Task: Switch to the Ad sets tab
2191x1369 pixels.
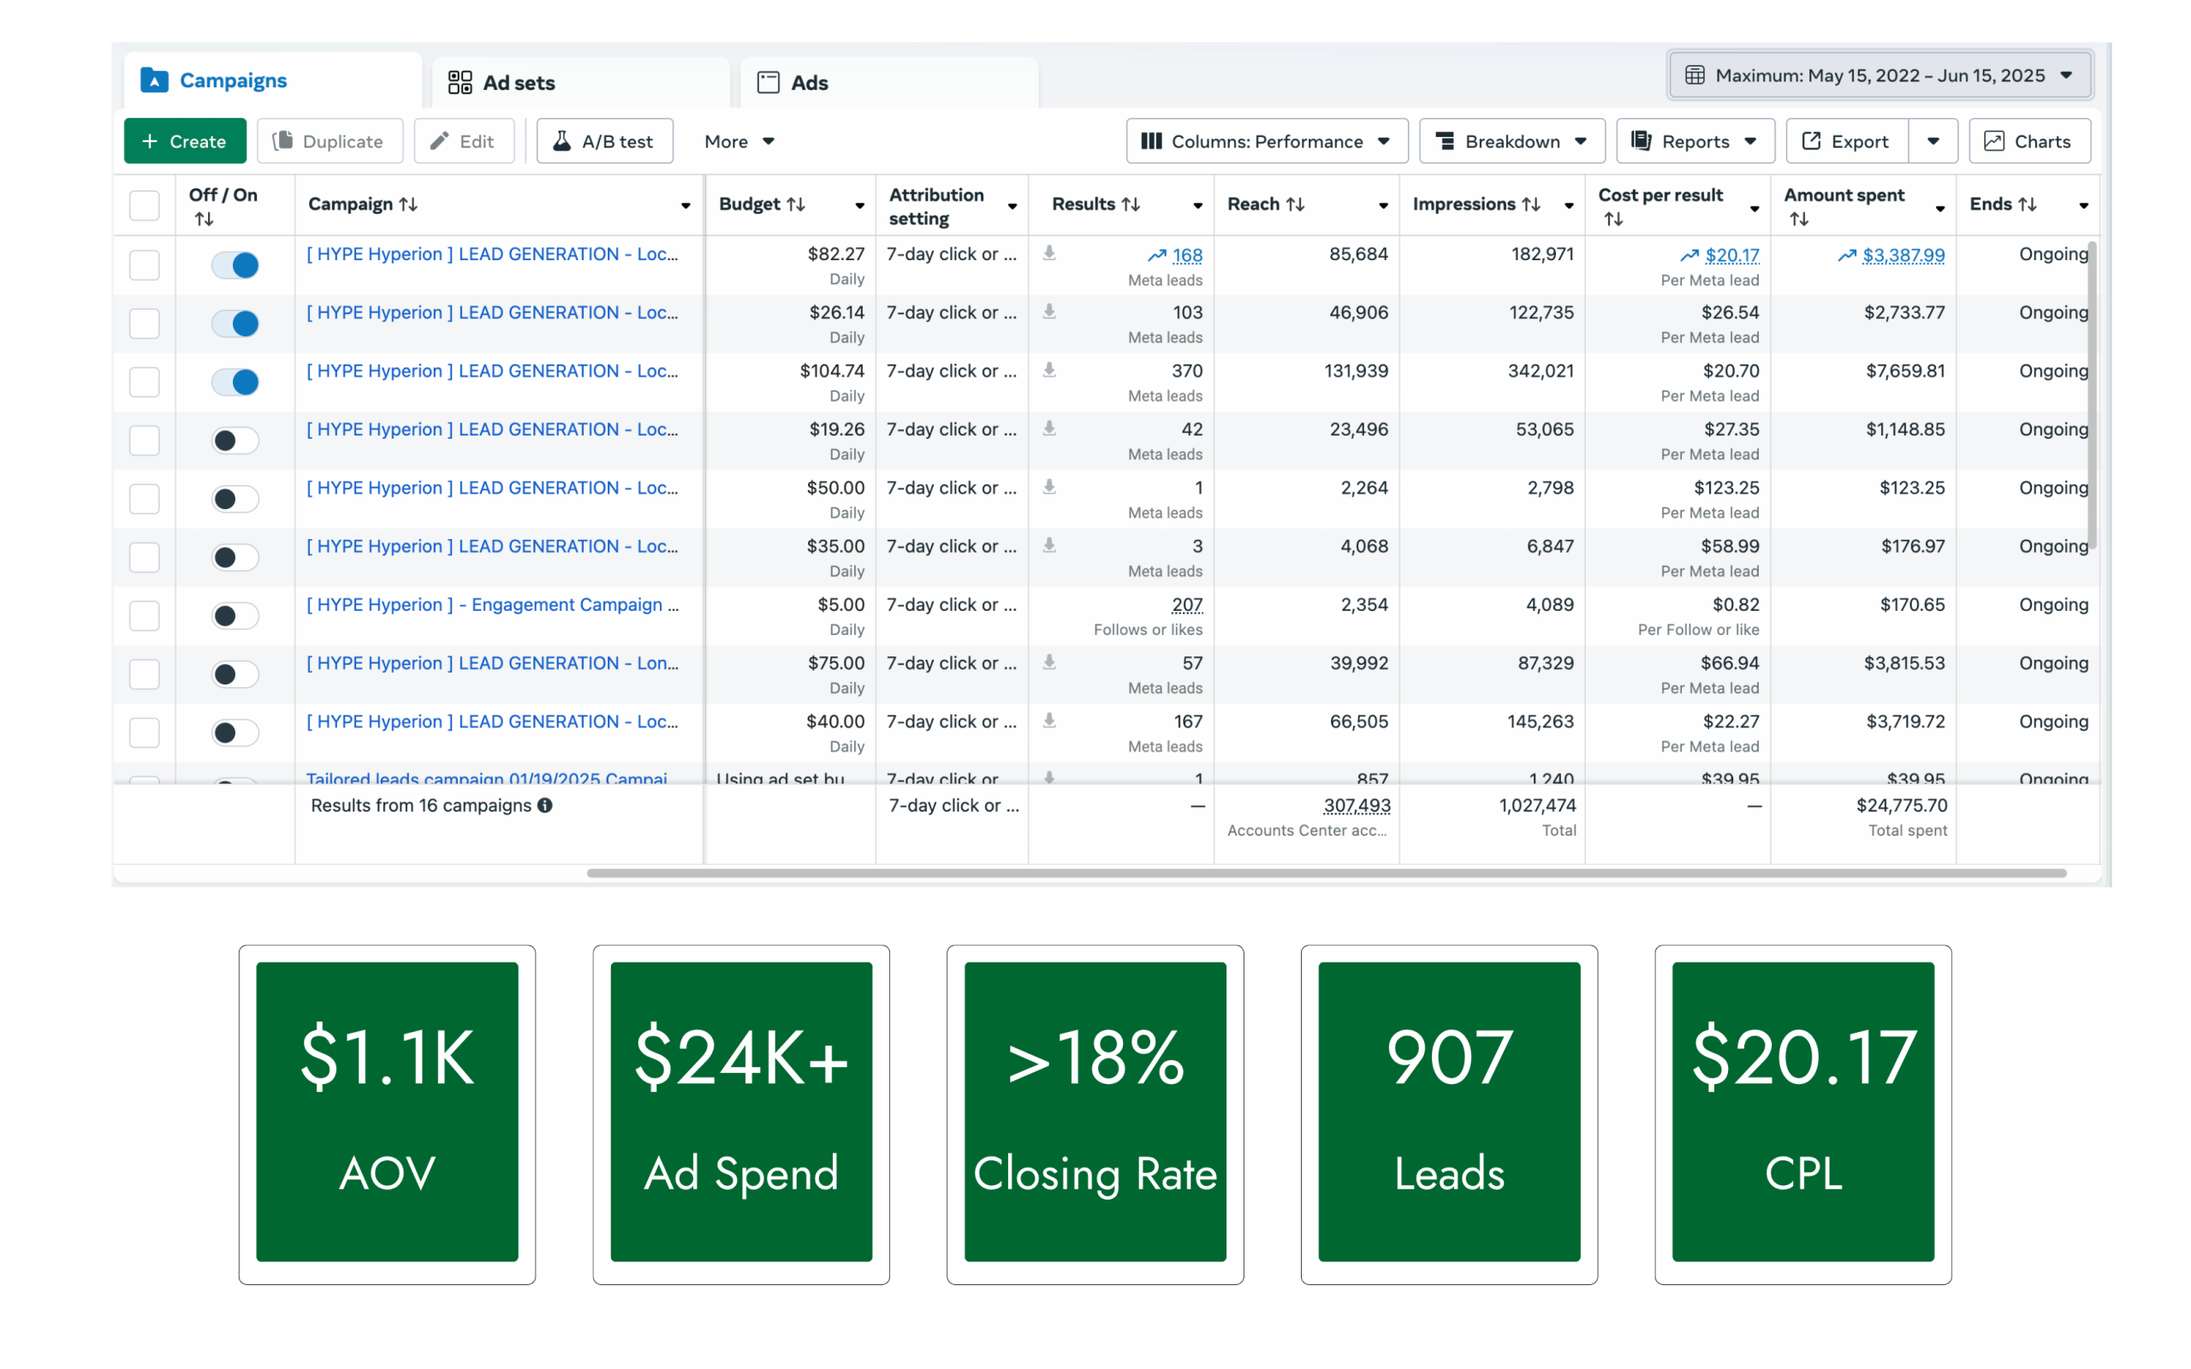Action: [x=581, y=82]
